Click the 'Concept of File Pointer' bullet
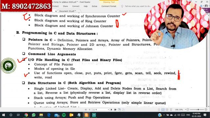The height and width of the screenshot is (118, 210). click(x=53, y=64)
